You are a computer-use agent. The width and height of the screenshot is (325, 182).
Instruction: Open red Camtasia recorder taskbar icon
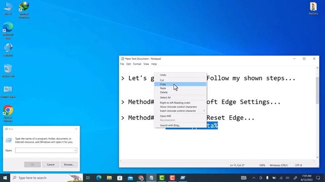point(172,177)
